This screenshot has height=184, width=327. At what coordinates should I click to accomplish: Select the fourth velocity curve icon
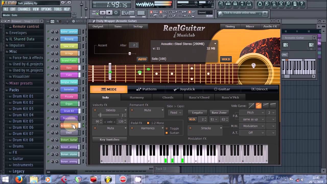273,106
